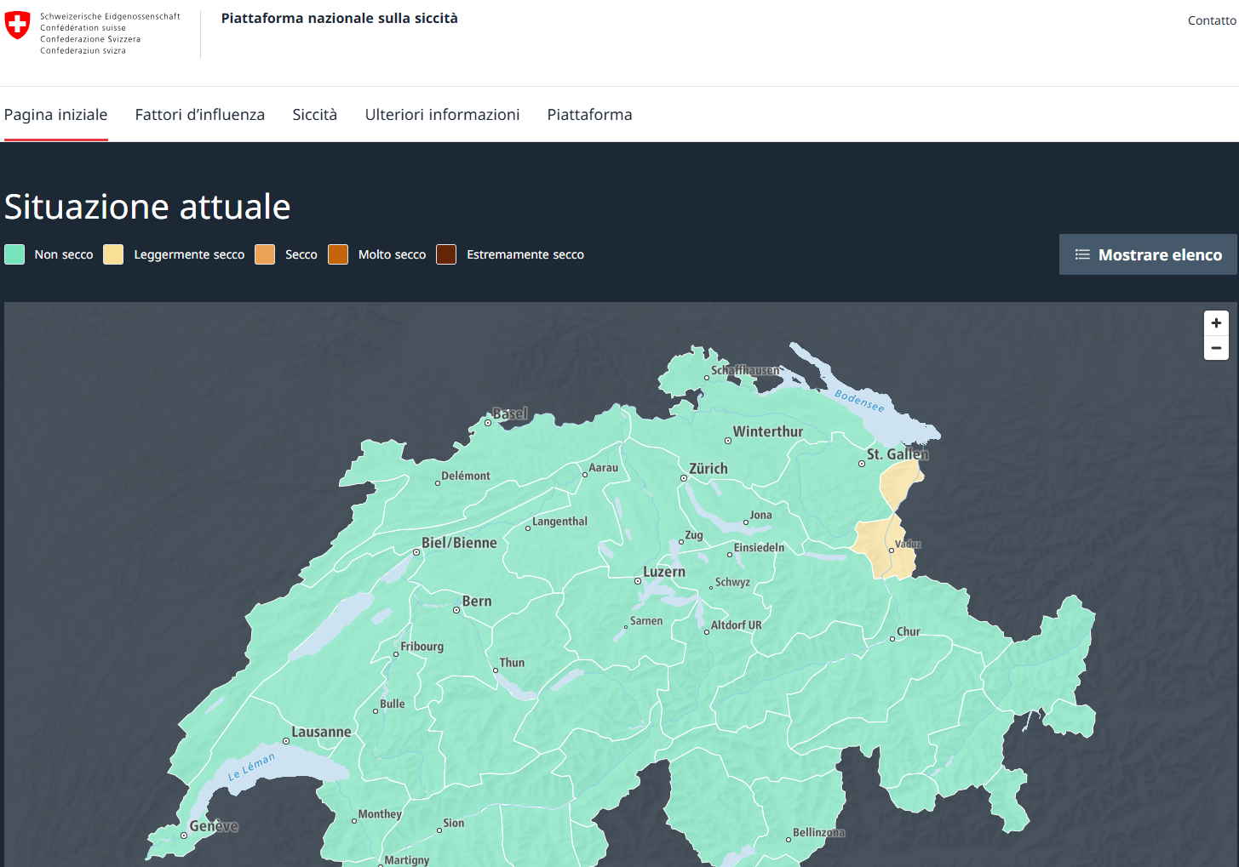Click the Non secco green legend swatch
The width and height of the screenshot is (1239, 867).
[14, 254]
